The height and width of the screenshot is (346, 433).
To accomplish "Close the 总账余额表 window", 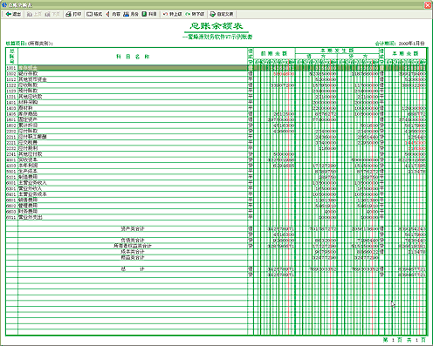I will click(x=428, y=5).
